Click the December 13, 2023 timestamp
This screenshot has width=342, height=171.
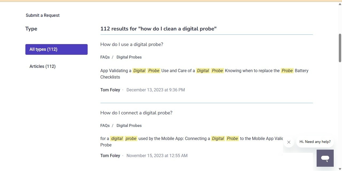point(156,90)
